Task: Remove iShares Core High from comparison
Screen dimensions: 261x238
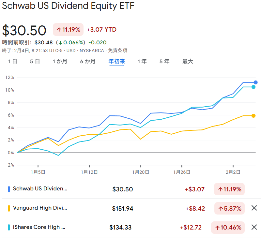Action: [x=254, y=227]
